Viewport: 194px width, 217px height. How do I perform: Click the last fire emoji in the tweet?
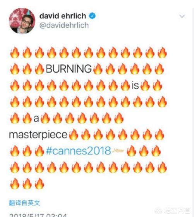[39, 184]
